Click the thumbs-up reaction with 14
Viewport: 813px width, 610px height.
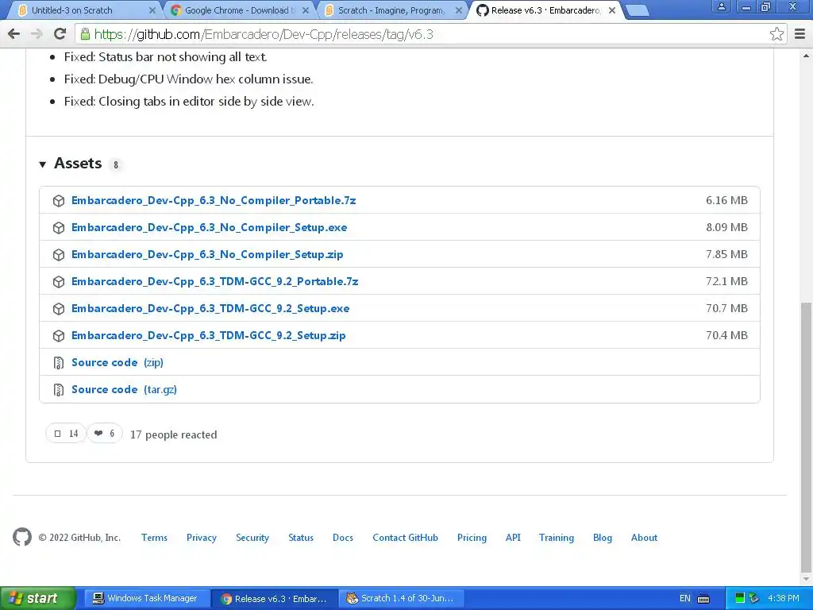tap(66, 433)
